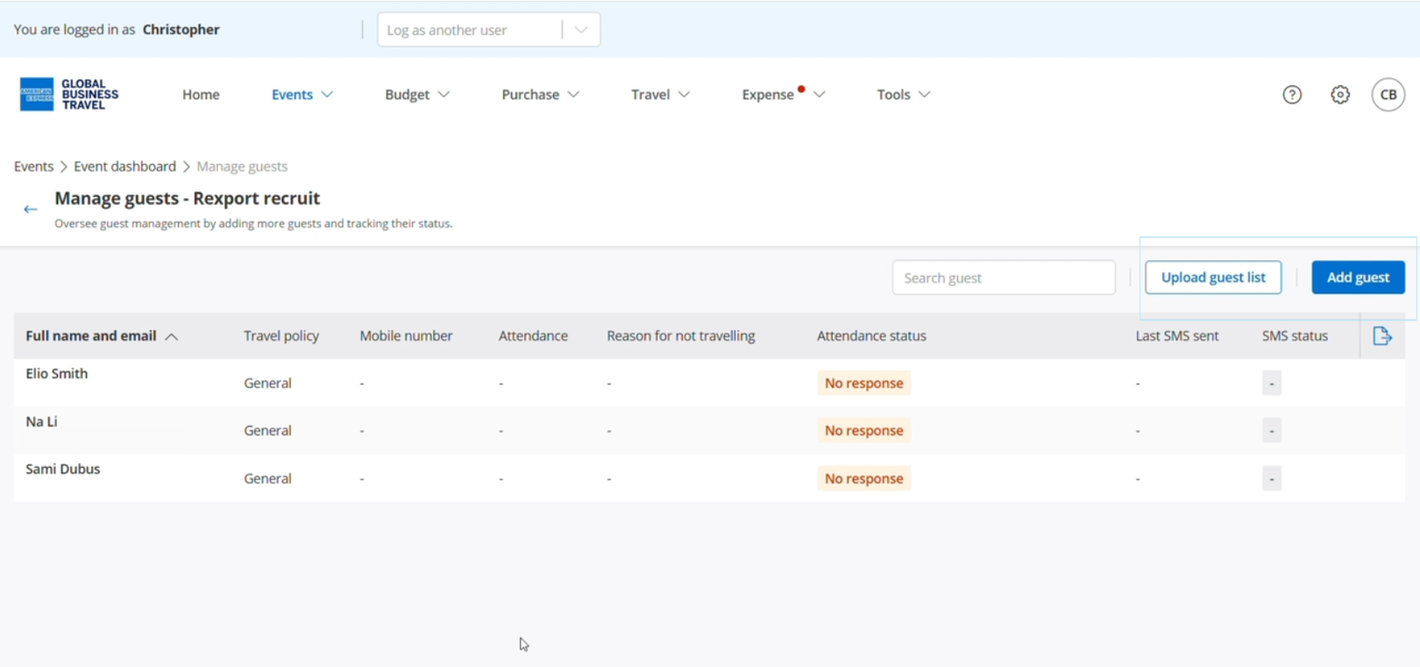Open Event dashboard breadcrumb link
Screen dimensions: 1420x667
click(125, 166)
